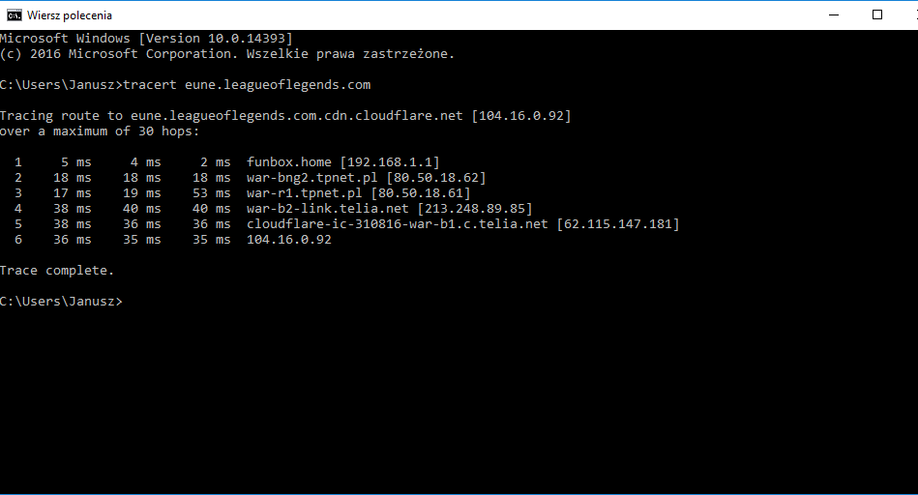Click the last C:\Users\Janusz> prompt line

61,302
